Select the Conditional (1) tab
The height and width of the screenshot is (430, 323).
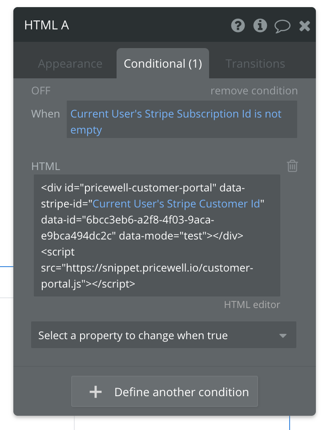163,64
